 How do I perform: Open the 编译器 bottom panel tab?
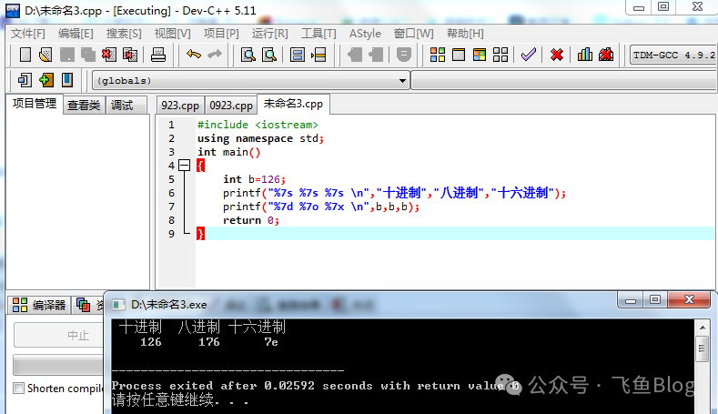(x=39, y=305)
